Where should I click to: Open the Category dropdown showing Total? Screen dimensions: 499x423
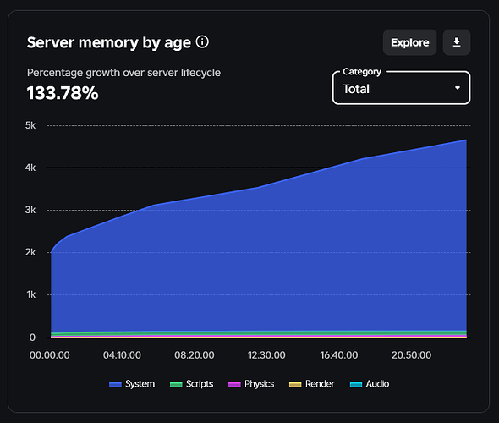click(x=401, y=88)
